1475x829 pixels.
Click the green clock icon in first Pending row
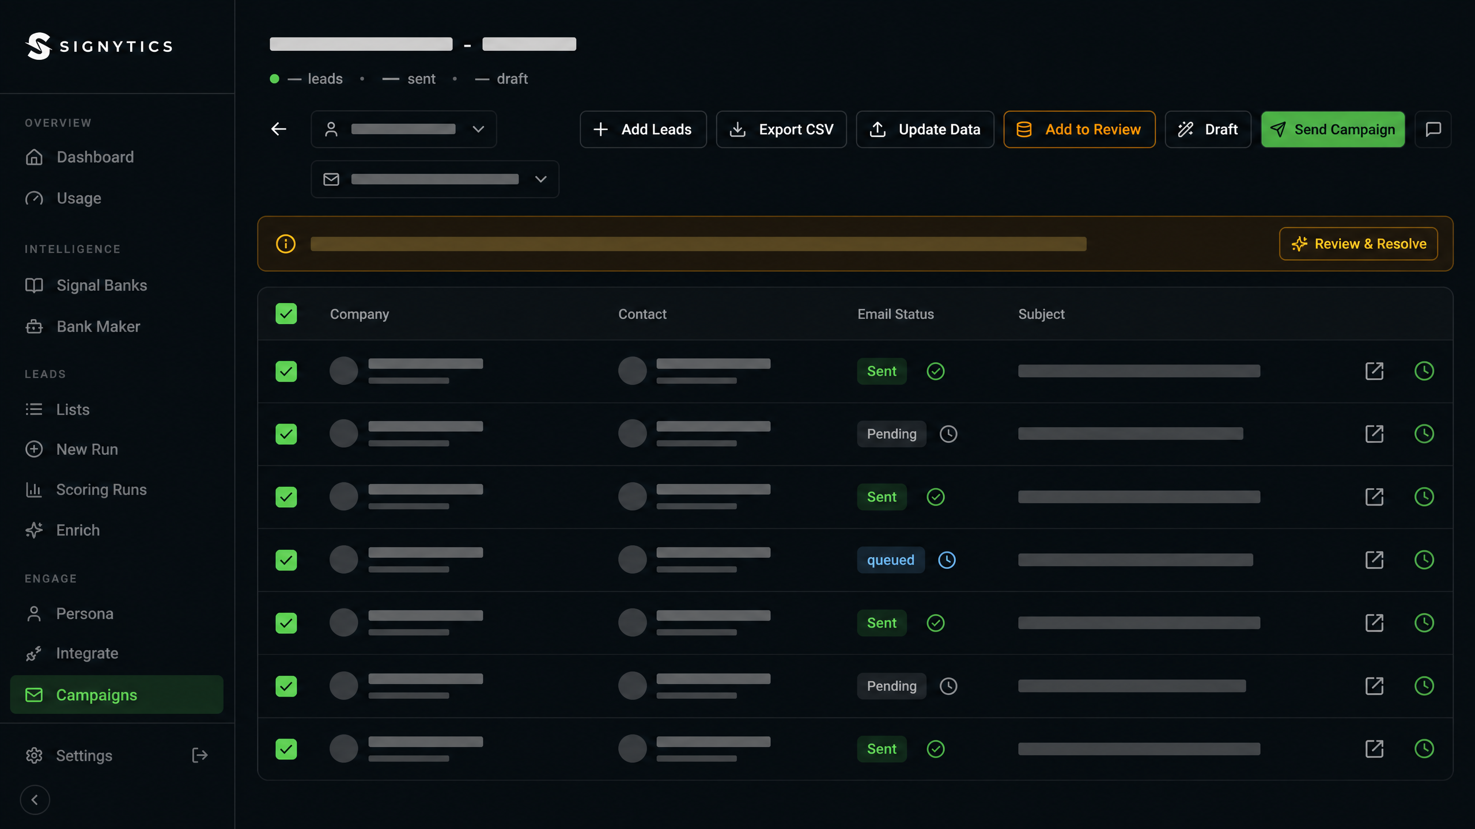(x=1424, y=434)
